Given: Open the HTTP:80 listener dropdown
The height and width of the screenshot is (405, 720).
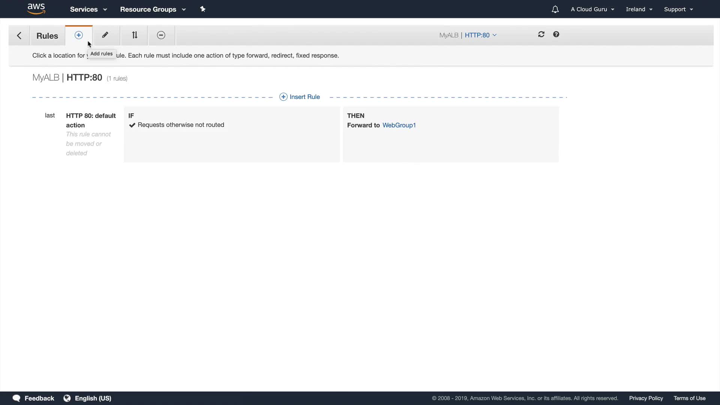Looking at the screenshot, I should coord(480,35).
